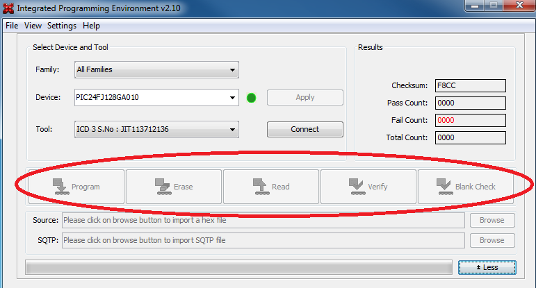Click the green connection status indicator
Viewport: 536px width, 288px height.
click(x=252, y=98)
